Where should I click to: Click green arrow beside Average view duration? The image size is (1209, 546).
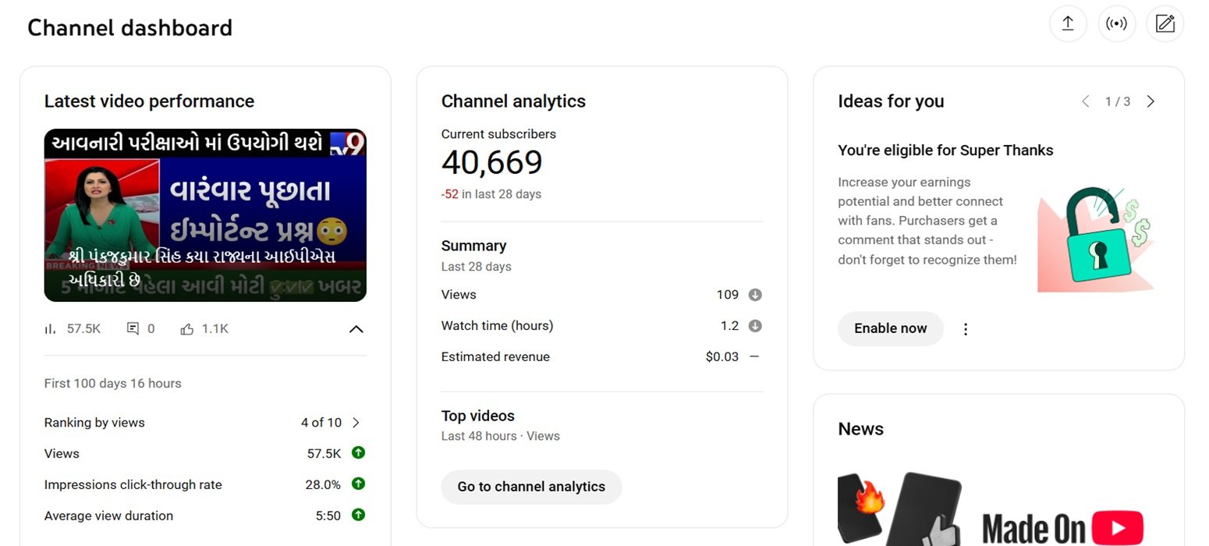click(358, 515)
